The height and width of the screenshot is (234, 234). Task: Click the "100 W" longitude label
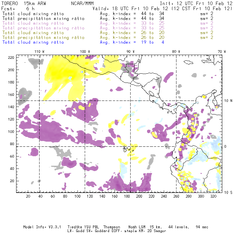coord(85,52)
